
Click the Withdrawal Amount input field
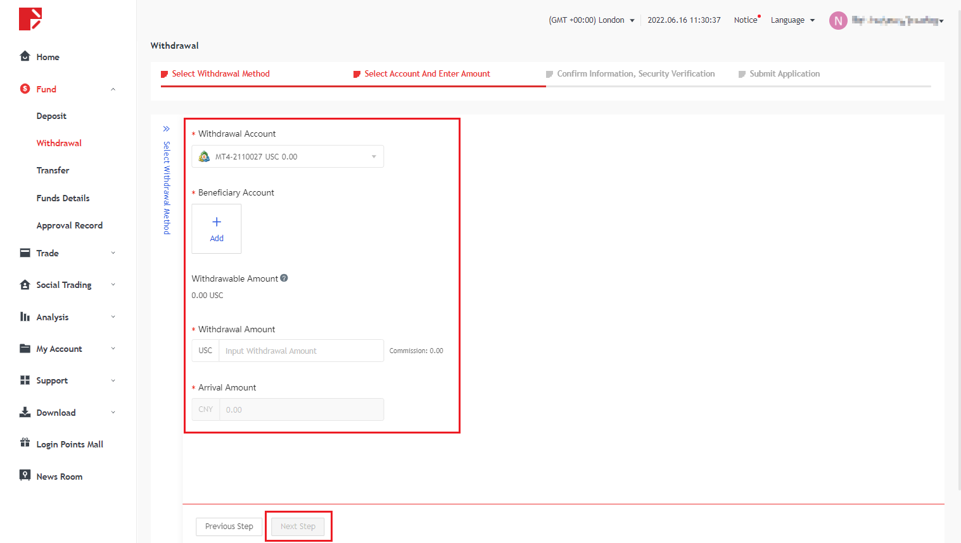click(300, 351)
